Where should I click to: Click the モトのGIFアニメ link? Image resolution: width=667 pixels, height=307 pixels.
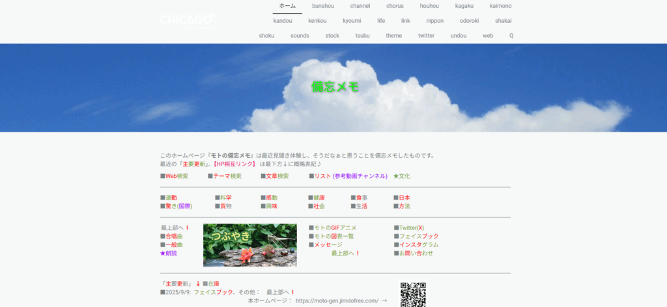[x=334, y=227]
